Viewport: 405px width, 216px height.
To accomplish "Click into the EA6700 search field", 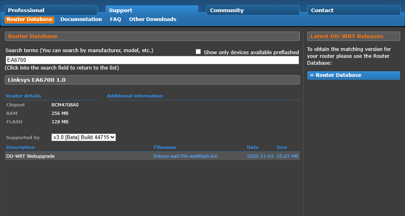I will point(152,60).
